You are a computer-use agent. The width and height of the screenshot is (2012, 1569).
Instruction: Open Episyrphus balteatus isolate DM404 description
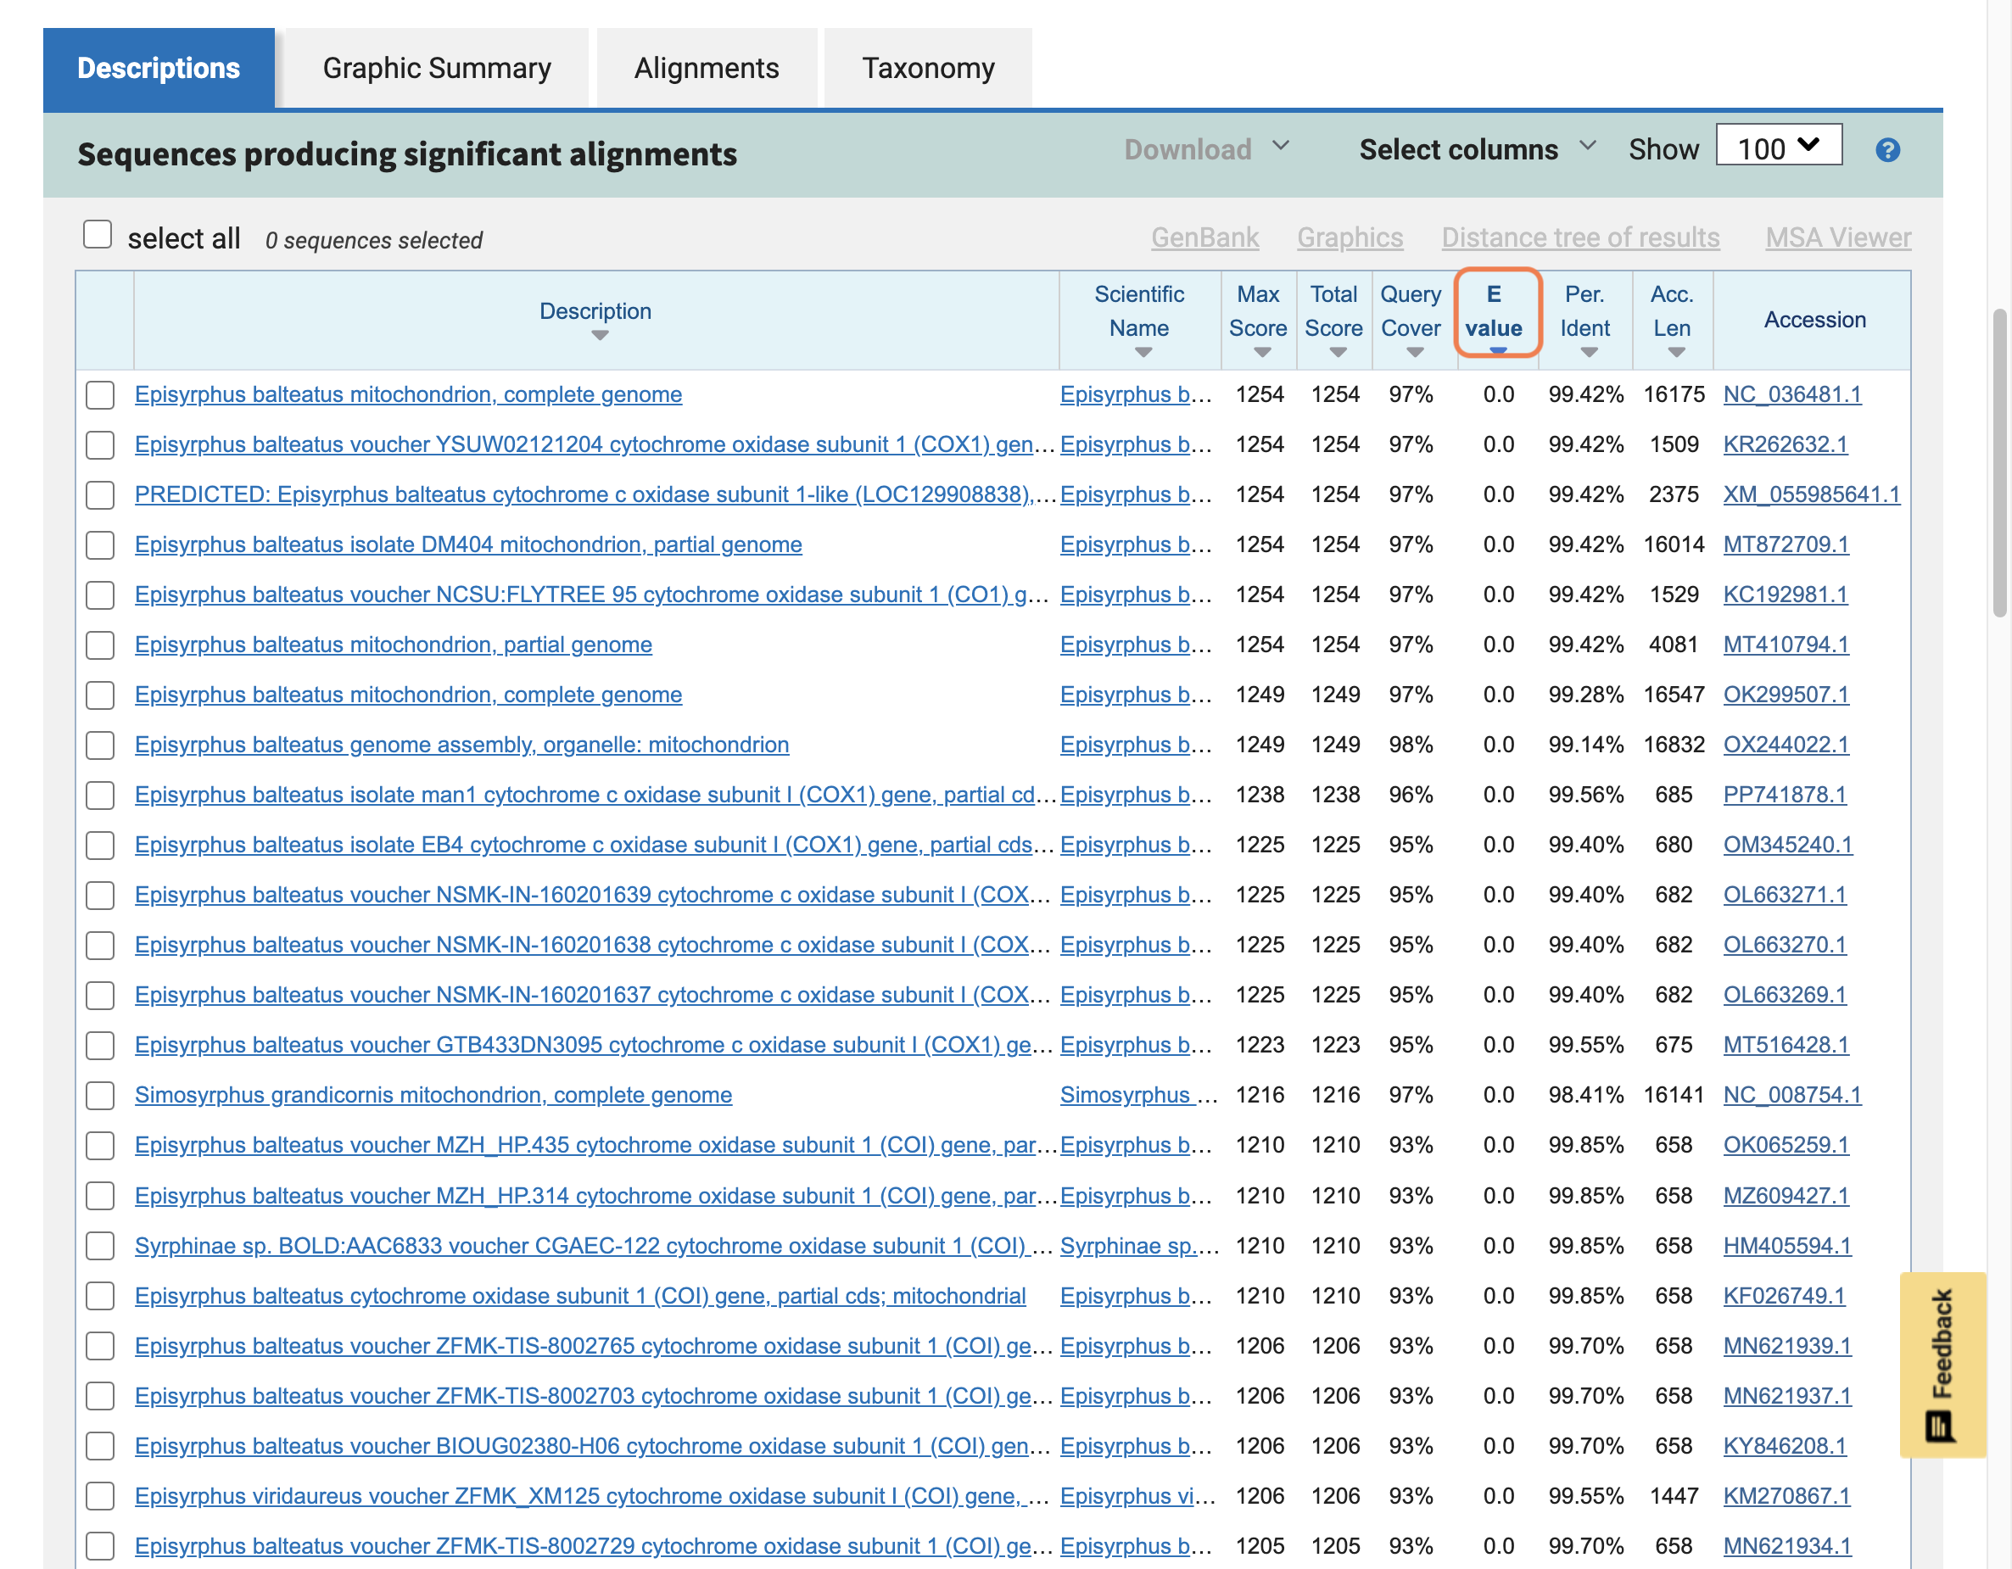468,545
